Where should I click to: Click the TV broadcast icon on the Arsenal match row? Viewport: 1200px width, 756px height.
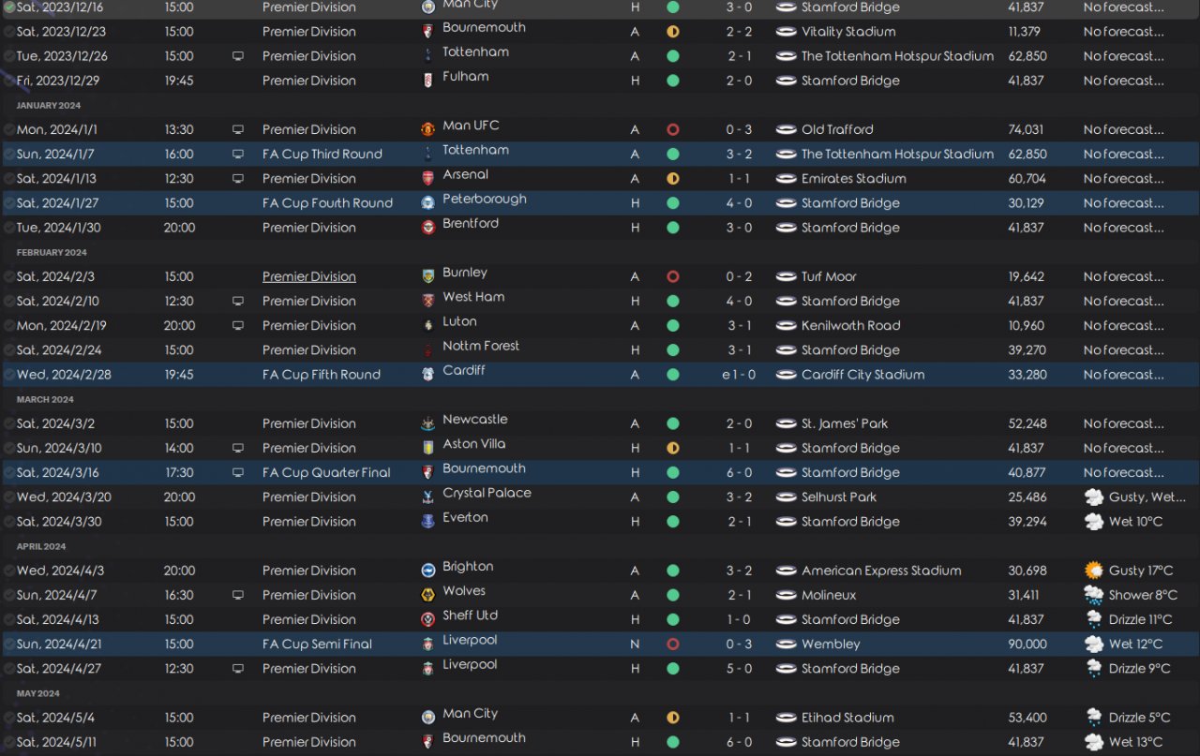[x=238, y=178]
